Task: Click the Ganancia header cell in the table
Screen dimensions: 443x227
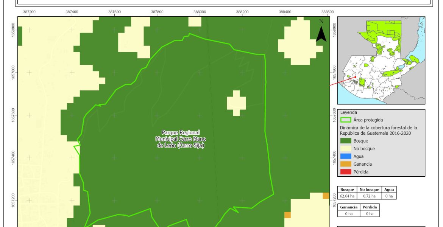Action: 348,207
